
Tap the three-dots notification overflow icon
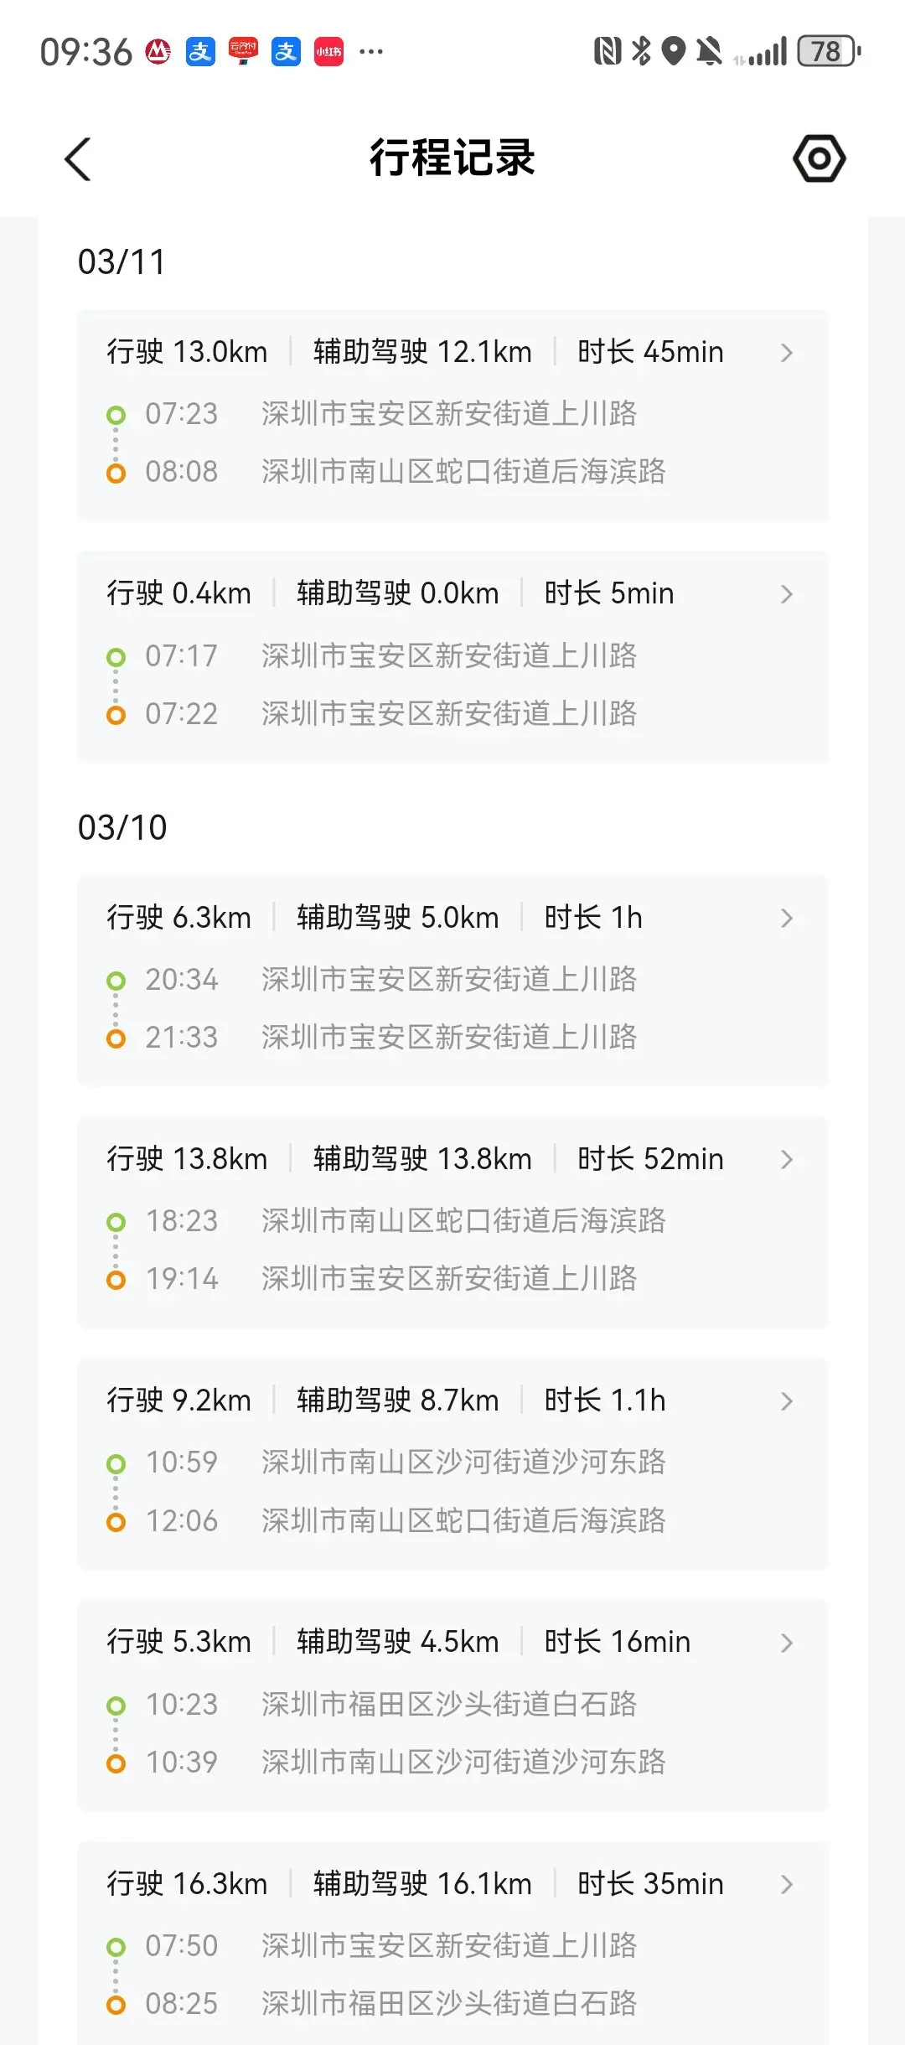[370, 52]
